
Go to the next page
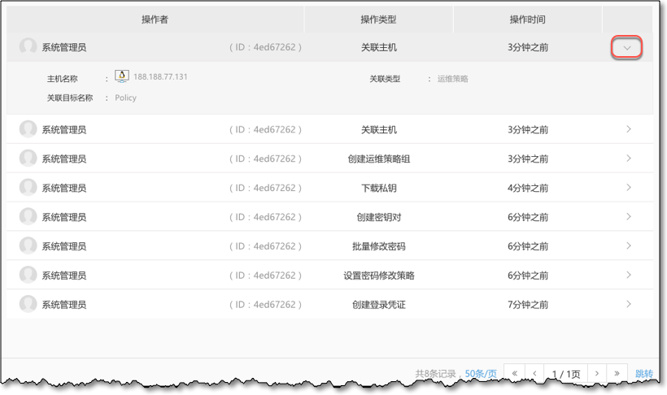tap(597, 373)
